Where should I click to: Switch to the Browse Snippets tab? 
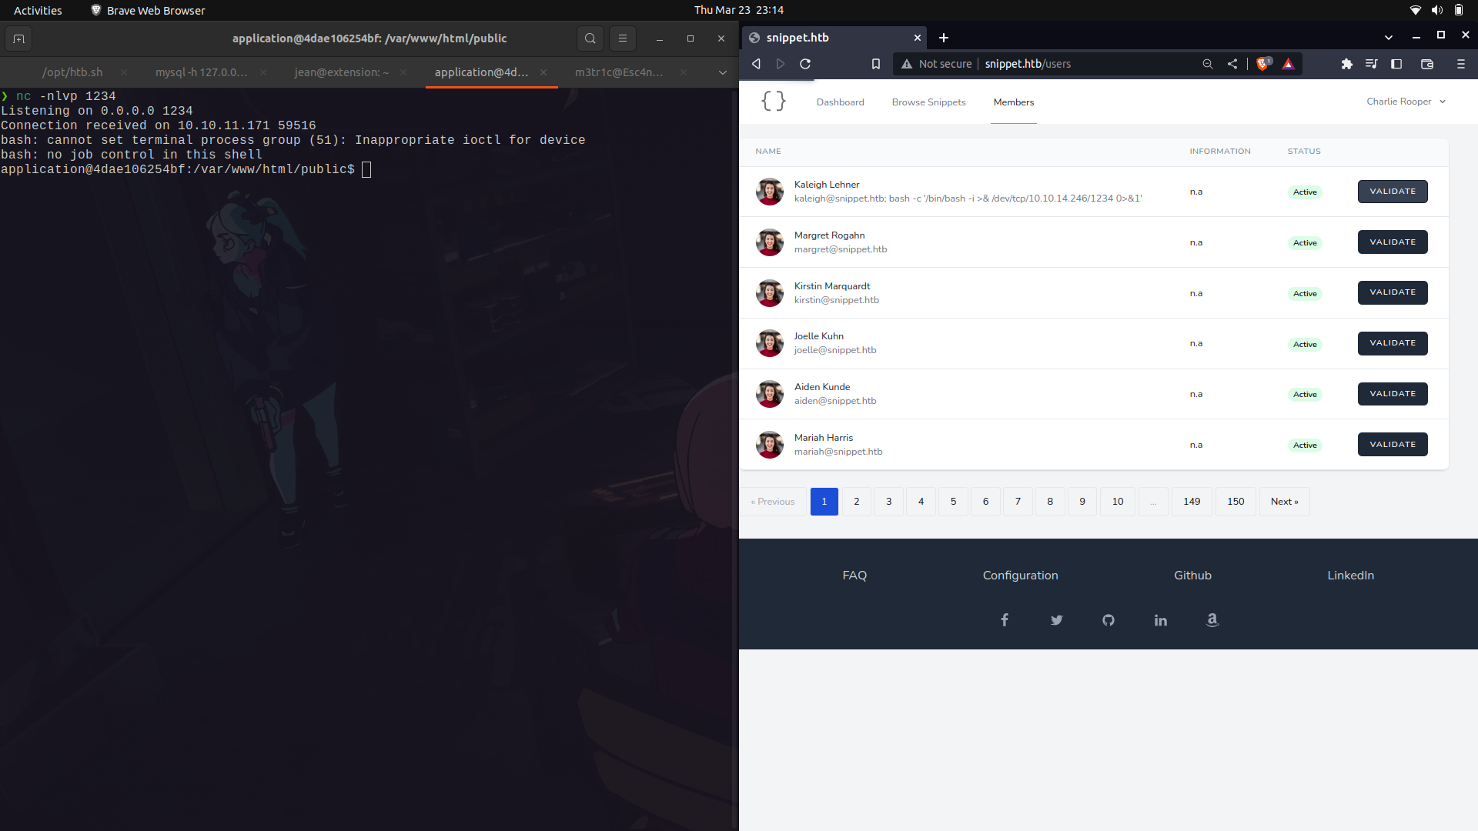[928, 102]
